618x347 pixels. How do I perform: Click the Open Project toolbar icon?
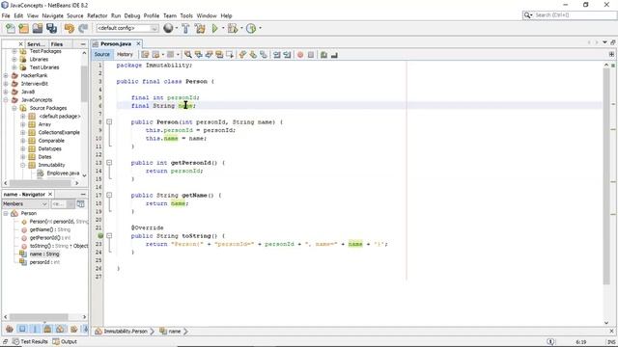coord(38,28)
